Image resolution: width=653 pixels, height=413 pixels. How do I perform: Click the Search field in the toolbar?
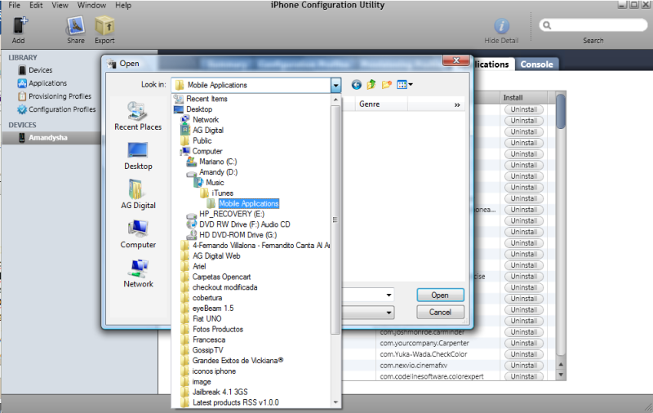tap(593, 25)
